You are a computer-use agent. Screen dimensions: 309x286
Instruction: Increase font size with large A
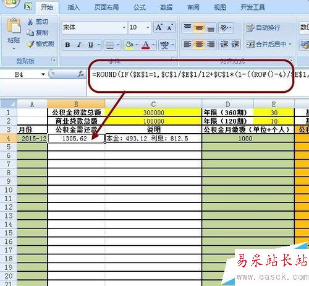pos(159,27)
